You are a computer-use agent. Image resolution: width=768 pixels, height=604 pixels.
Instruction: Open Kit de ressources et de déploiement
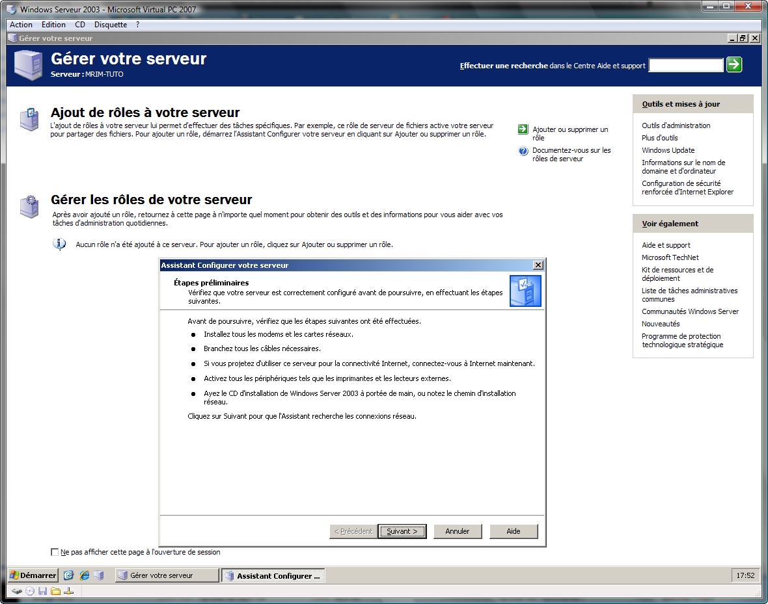point(678,274)
